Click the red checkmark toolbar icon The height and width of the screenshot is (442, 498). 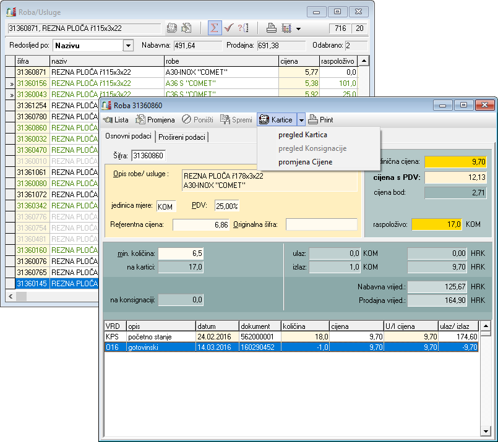(229, 28)
